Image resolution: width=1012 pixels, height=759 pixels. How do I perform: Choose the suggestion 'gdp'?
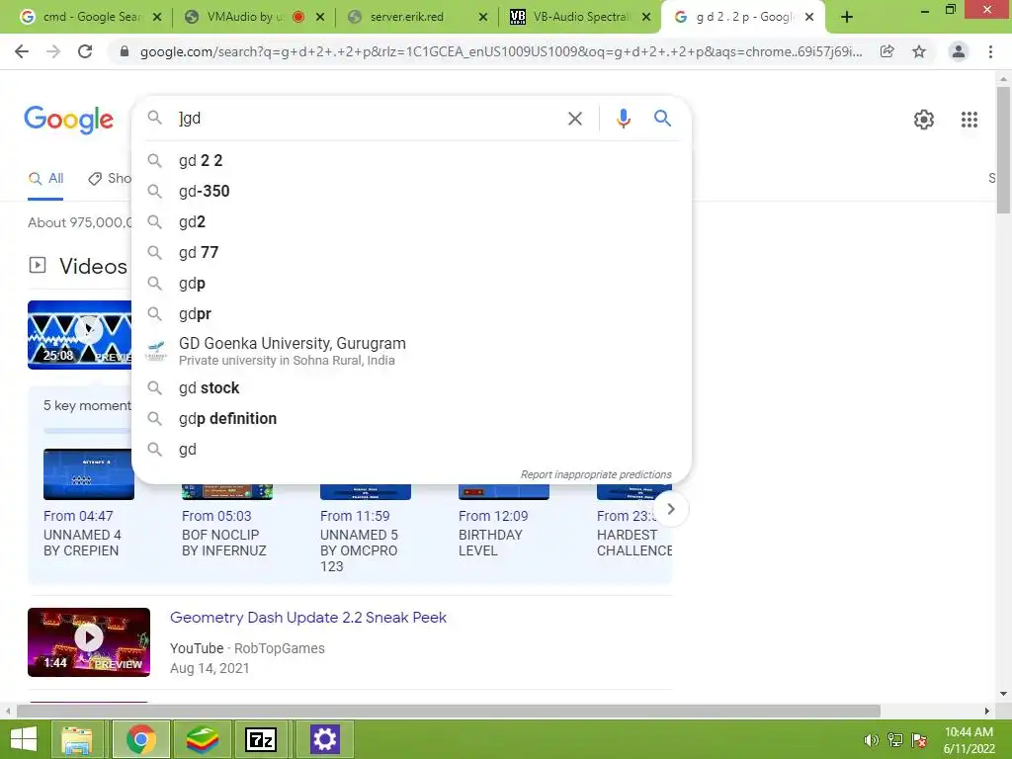click(411, 284)
